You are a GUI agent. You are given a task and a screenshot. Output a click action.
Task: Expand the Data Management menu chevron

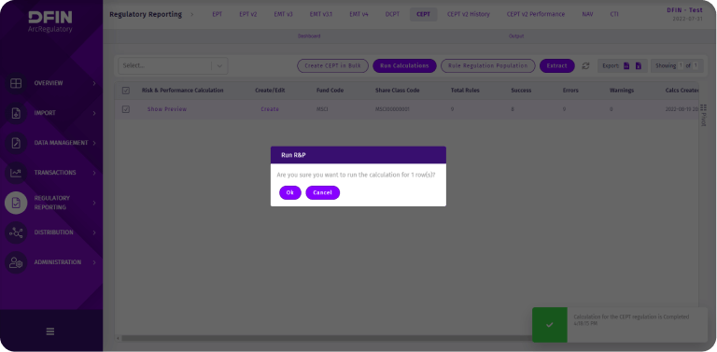click(x=94, y=143)
